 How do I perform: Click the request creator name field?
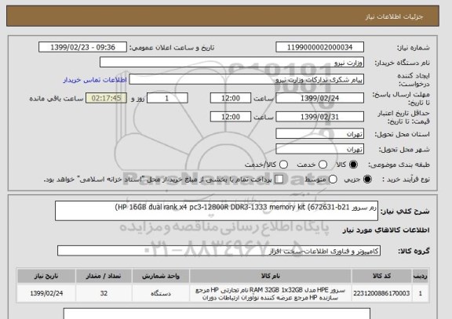point(246,79)
